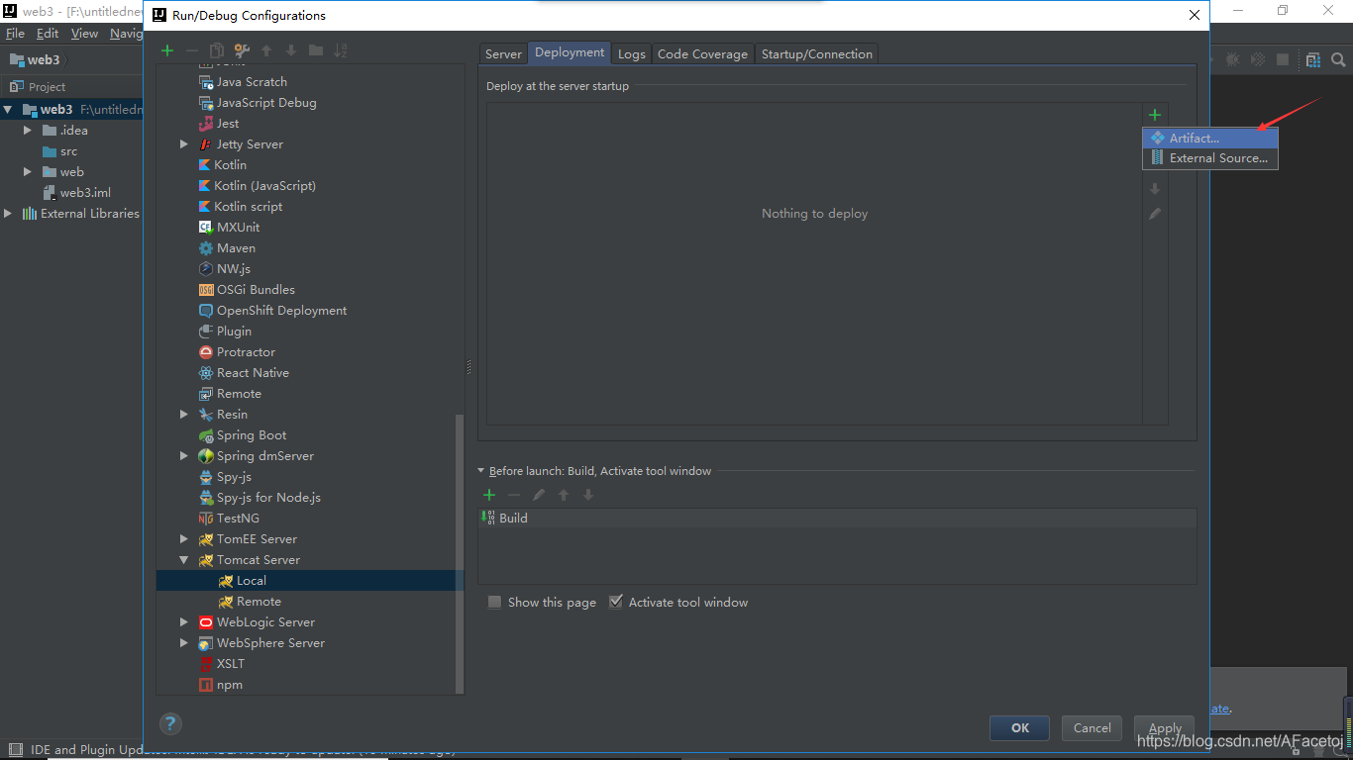The width and height of the screenshot is (1353, 760).
Task: Open the Logs tab
Action: (x=632, y=54)
